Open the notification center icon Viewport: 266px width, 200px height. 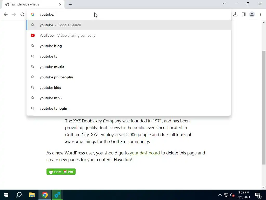click(258, 195)
